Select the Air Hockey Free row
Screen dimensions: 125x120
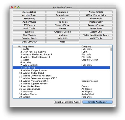click(x=61, y=86)
